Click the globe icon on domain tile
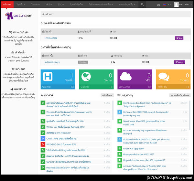194x181 pixels. pyautogui.click(x=86, y=77)
